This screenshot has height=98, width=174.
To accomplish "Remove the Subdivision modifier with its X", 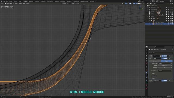I will point(170,81).
